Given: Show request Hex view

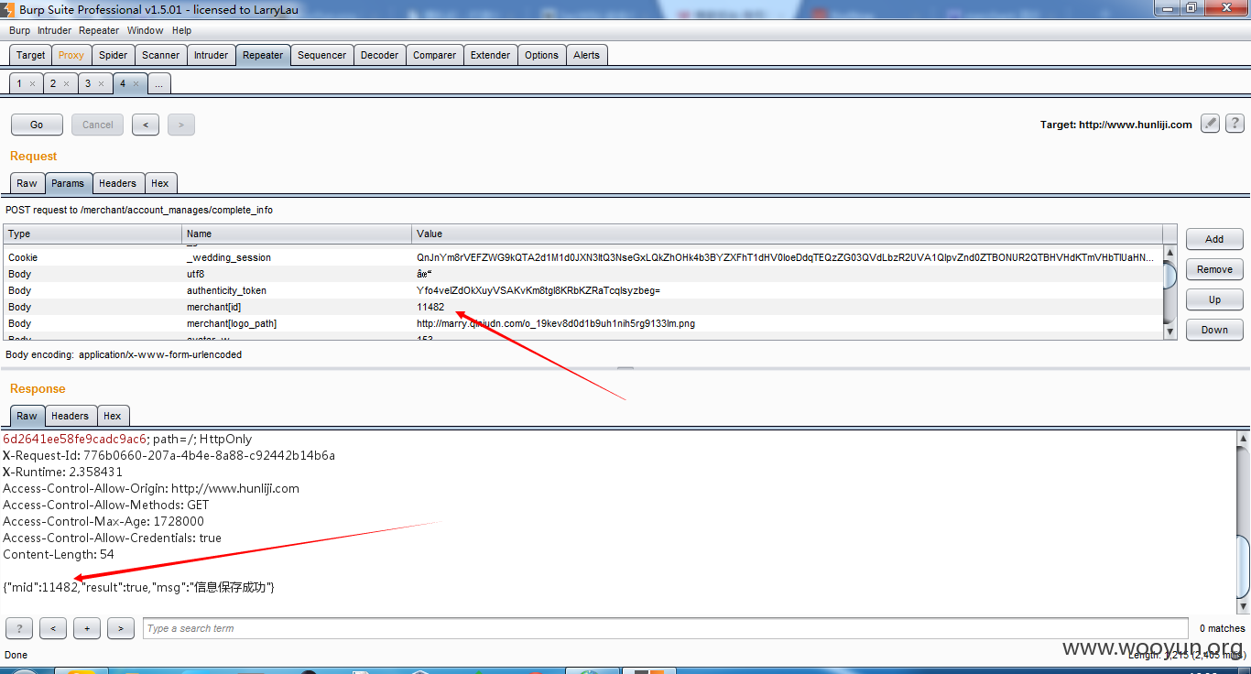Looking at the screenshot, I should click(x=159, y=183).
